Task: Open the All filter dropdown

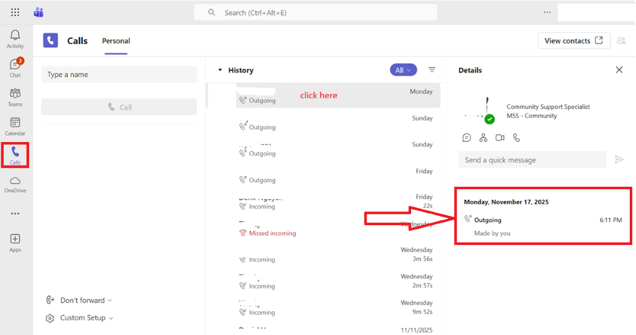Action: click(x=403, y=70)
